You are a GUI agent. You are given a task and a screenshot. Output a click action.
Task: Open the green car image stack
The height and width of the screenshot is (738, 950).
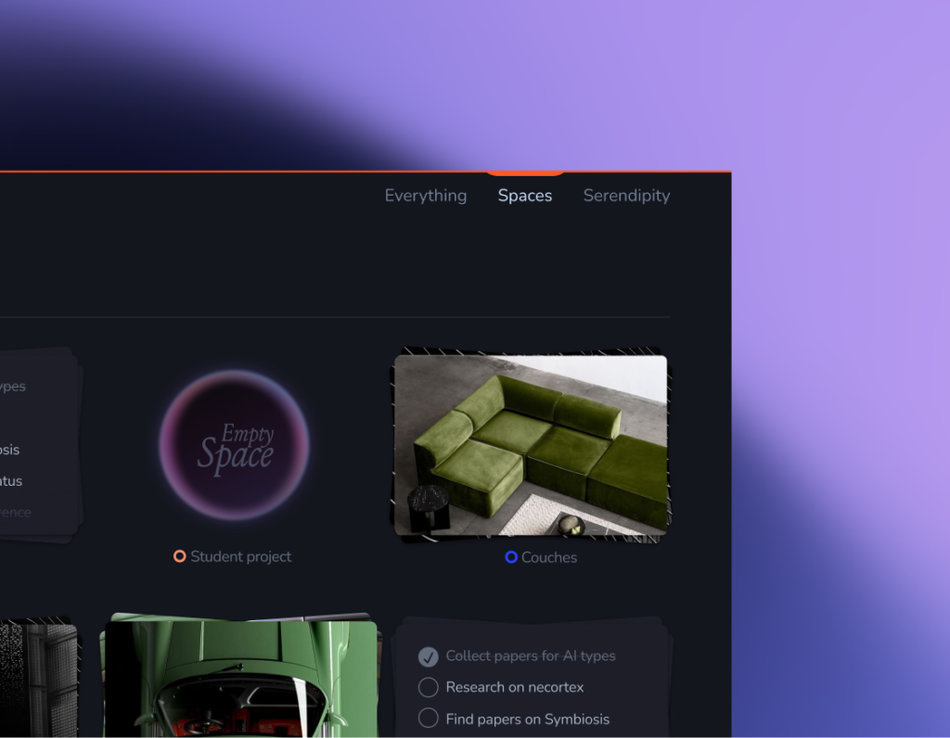(239, 677)
